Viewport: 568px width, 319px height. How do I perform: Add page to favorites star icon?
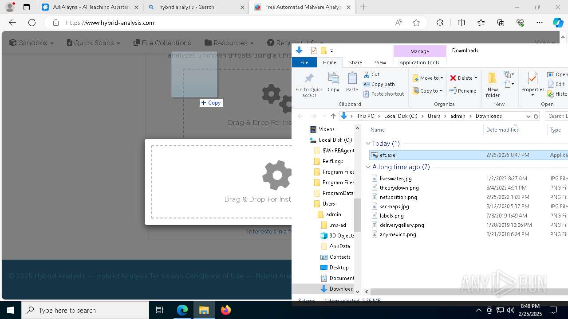(x=416, y=23)
